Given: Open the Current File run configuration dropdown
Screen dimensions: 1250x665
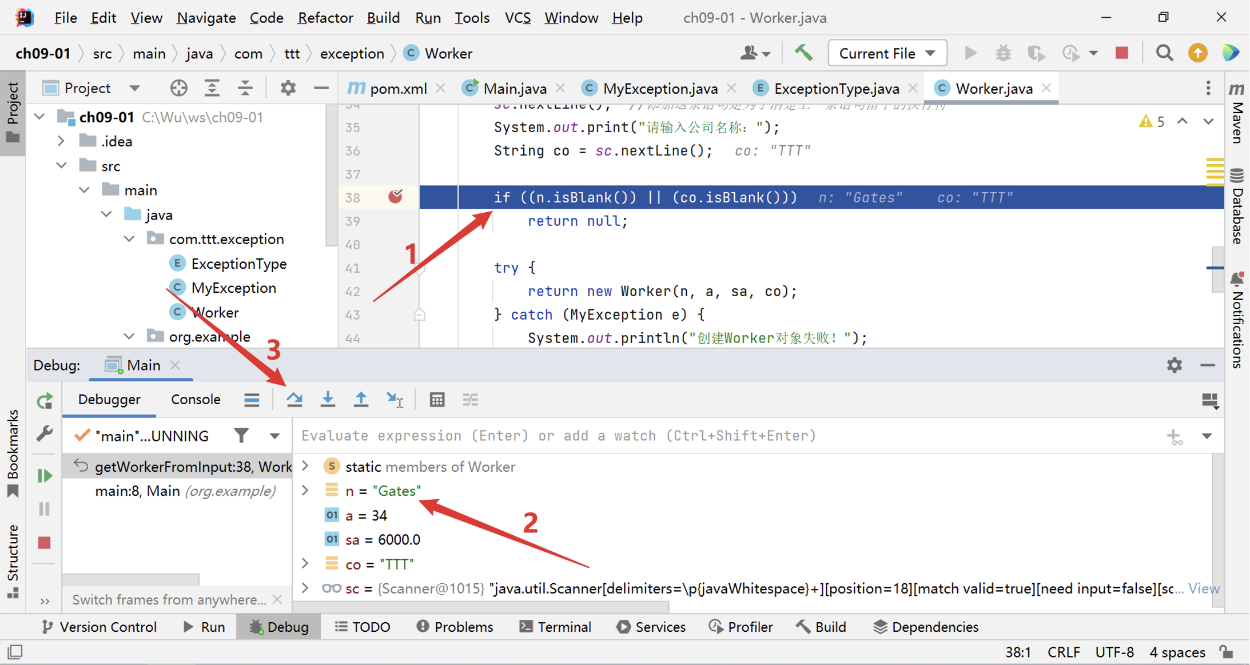Looking at the screenshot, I should coord(887,53).
